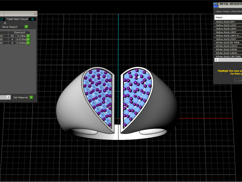This screenshot has width=242, height=182.
Task: Select White Gold:9K PdW entry
Action: (228, 42)
